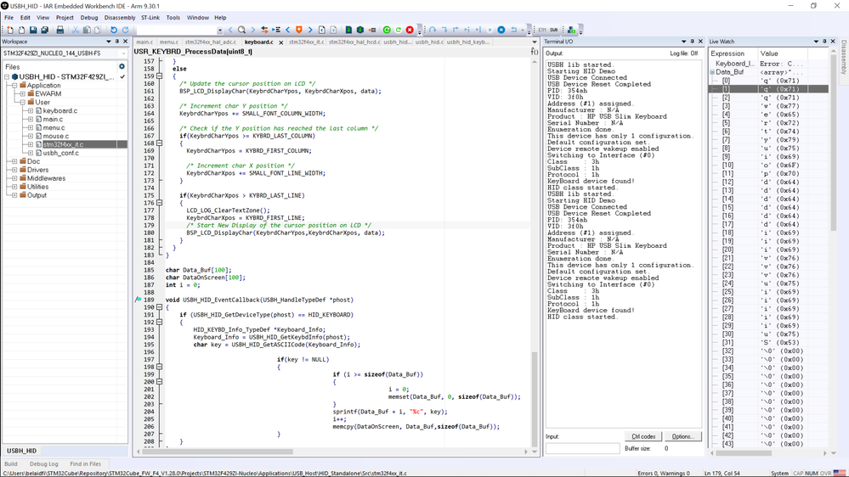Image resolution: width=849 pixels, height=477 pixels.
Task: Show the Debug Log tab
Action: pos(44,464)
